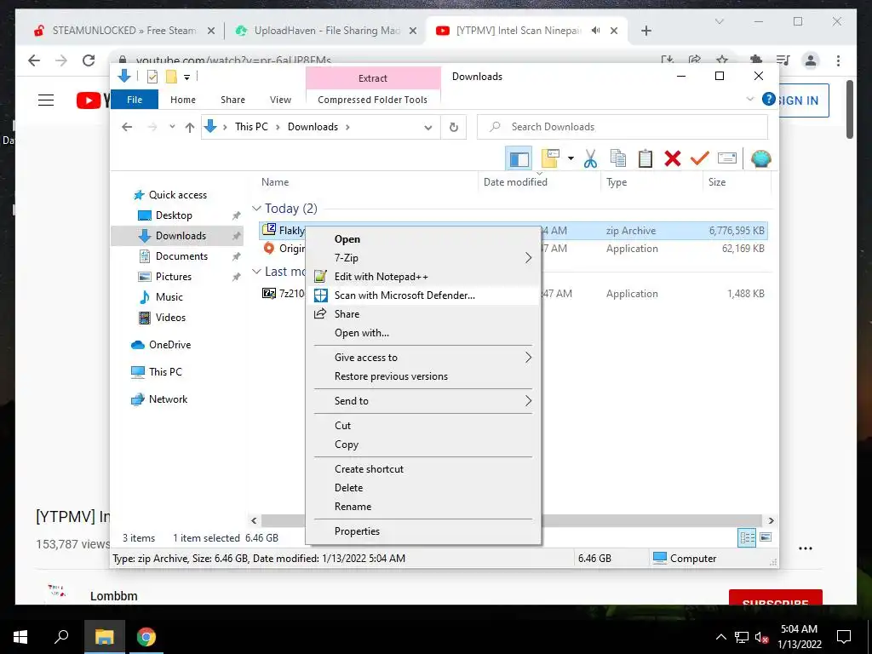
Task: Click Open in the context menu
Action: point(422,239)
